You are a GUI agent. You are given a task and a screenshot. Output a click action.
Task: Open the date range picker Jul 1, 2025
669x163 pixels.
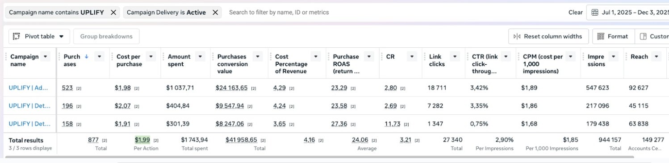[627, 13]
